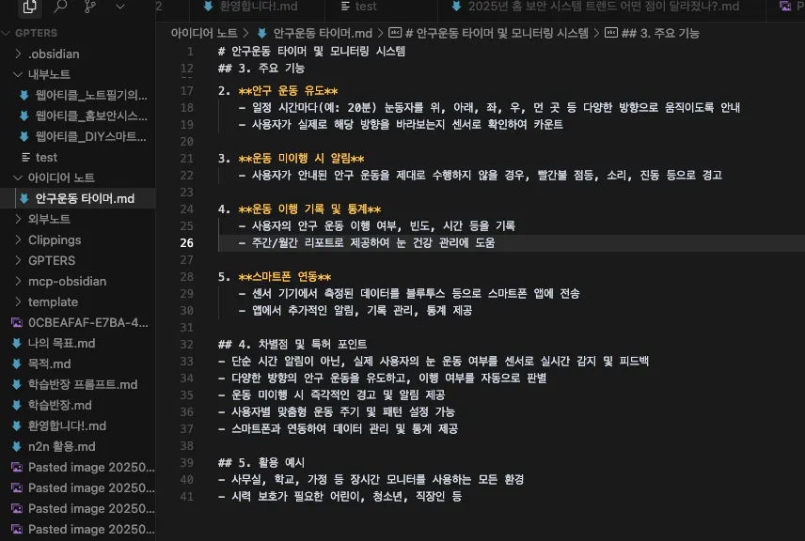Open n2n 활용.md file
The image size is (805, 541).
click(x=62, y=447)
